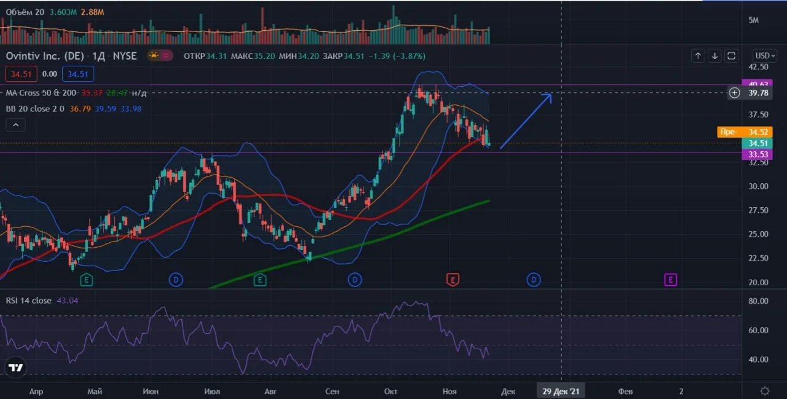Move the pane down with the down-arrow button
The height and width of the screenshot is (399, 787).
(x=714, y=56)
